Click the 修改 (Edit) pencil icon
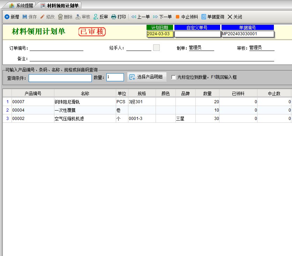The height and width of the screenshot is (256, 292). pos(43,17)
